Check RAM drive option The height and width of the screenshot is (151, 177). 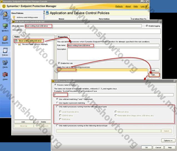point(60,119)
